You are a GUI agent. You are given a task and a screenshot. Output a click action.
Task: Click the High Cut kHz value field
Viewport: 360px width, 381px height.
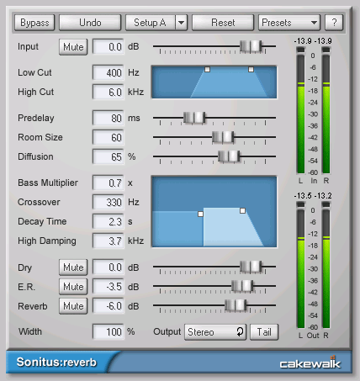(x=109, y=93)
